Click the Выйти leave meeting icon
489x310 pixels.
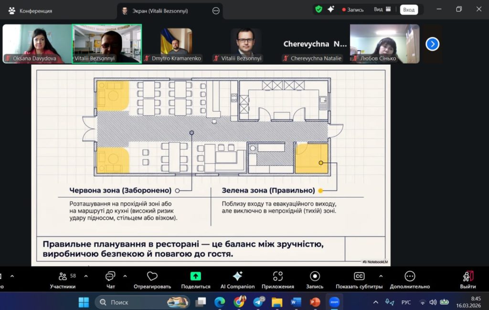pos(468,277)
